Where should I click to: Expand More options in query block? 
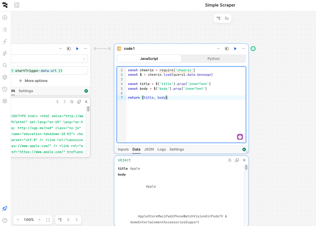tap(33, 81)
